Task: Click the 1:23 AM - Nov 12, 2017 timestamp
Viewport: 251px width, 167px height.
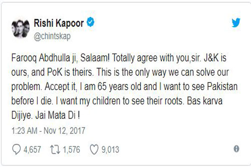Action: (x=49, y=131)
